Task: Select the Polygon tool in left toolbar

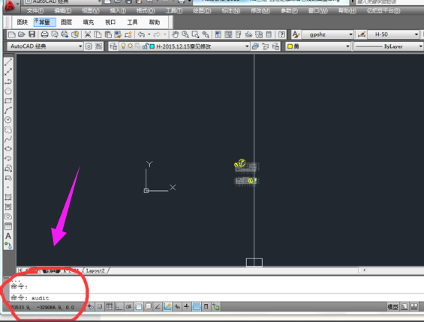Action: pos(8,91)
